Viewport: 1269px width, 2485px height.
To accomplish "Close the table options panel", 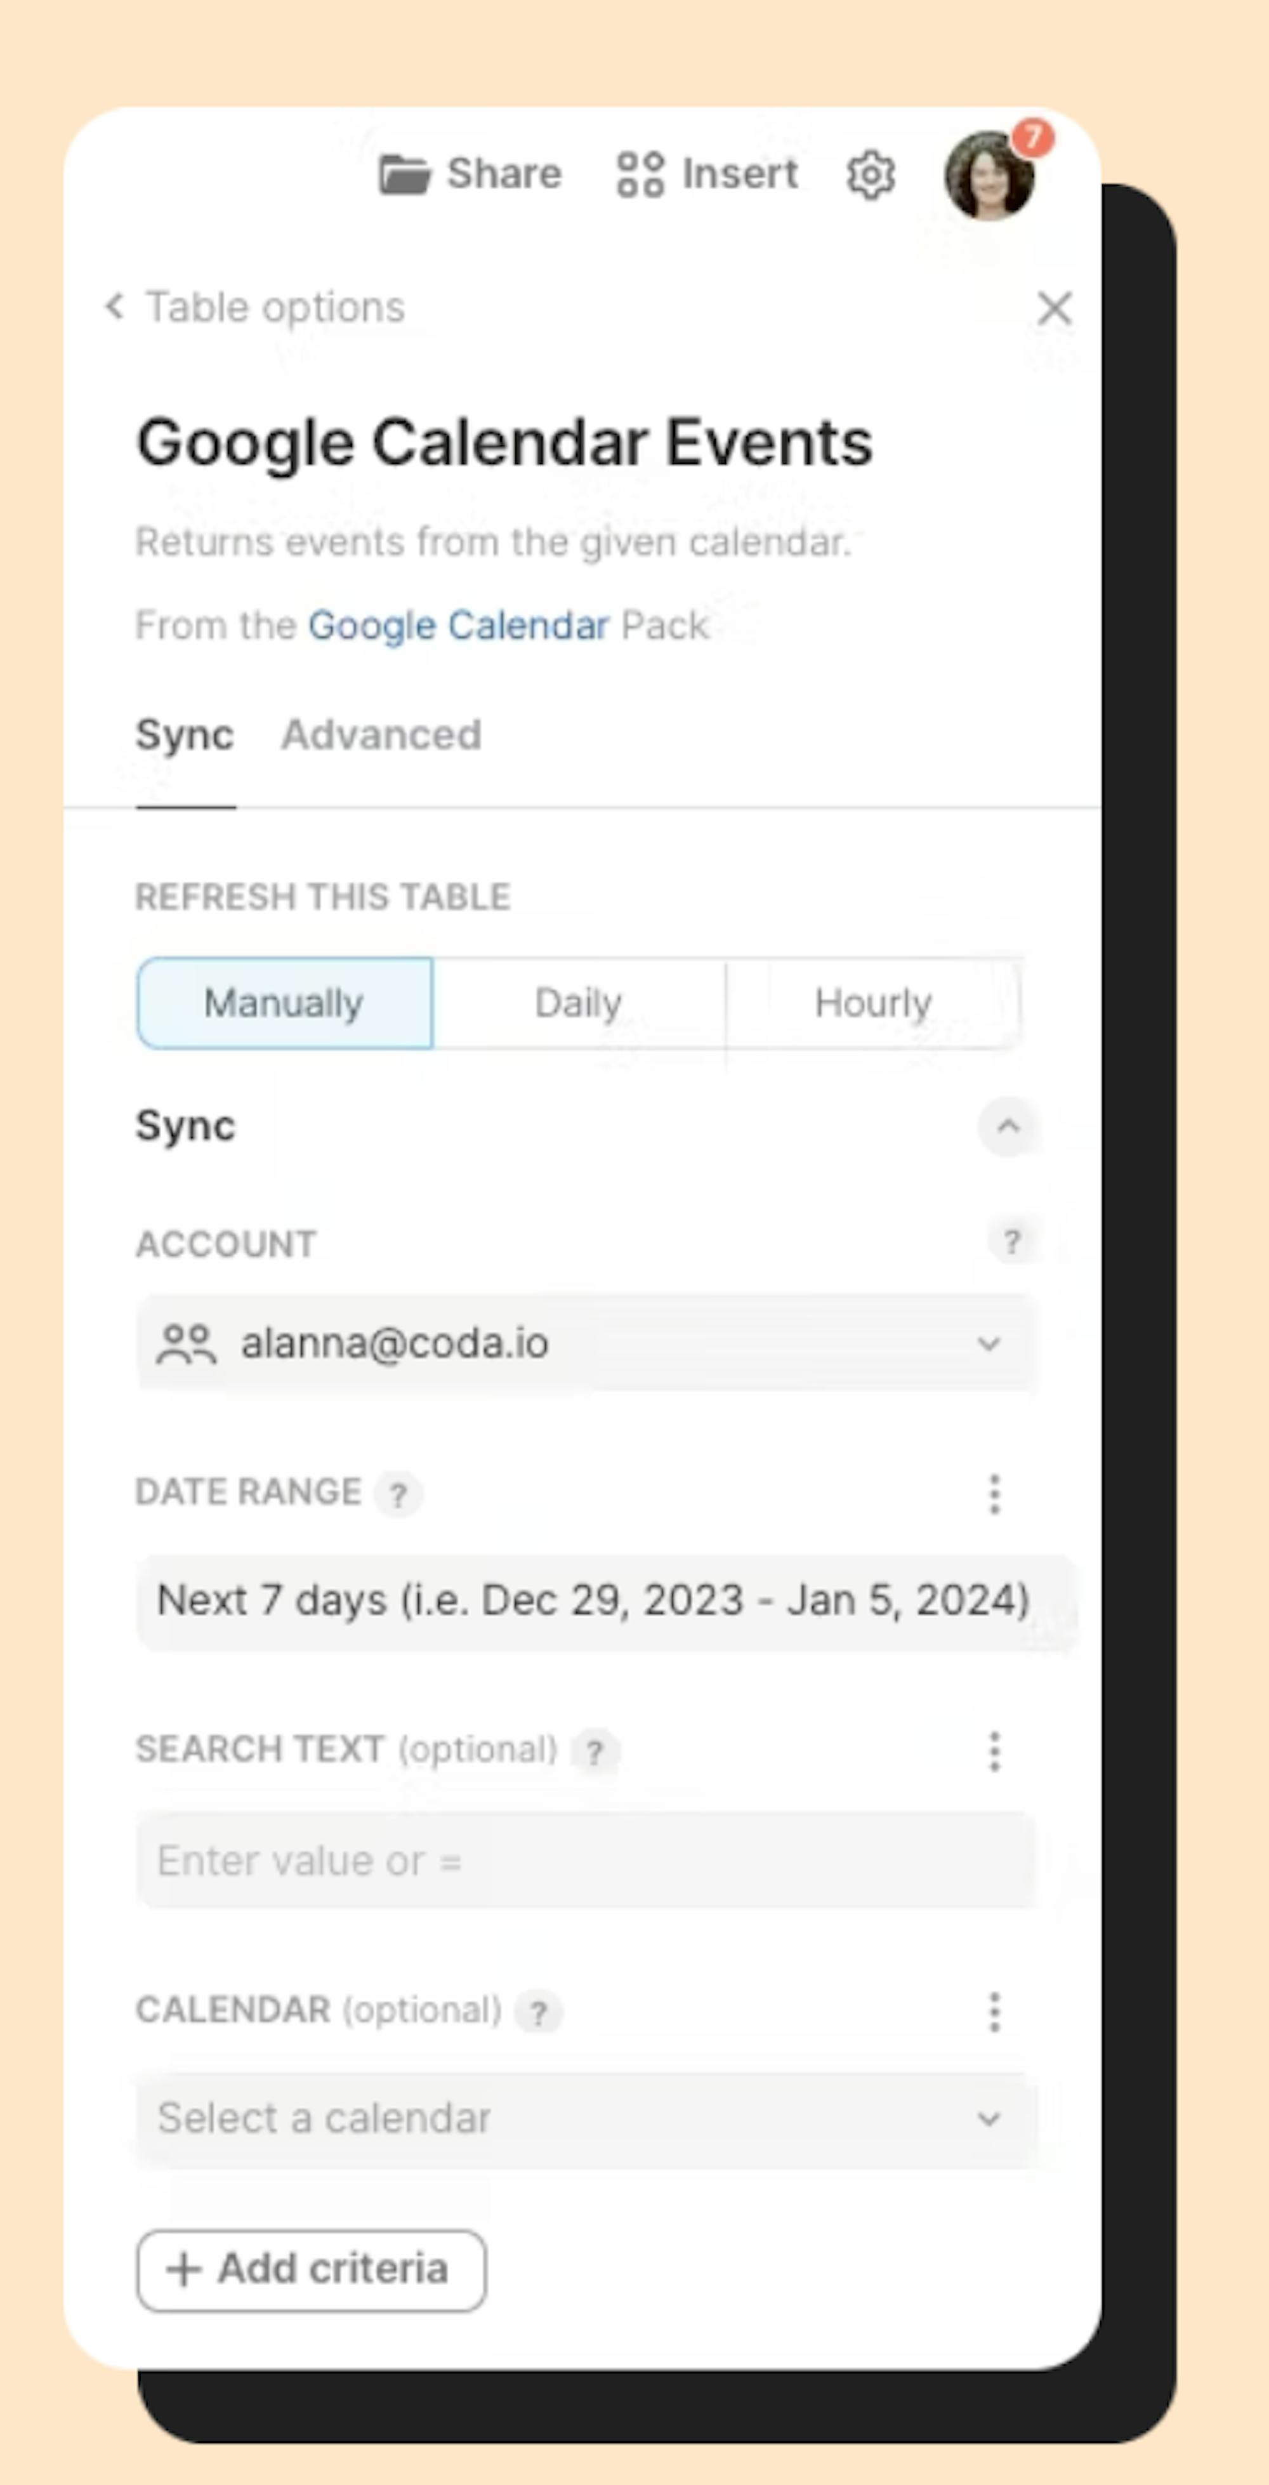I will 1054,308.
